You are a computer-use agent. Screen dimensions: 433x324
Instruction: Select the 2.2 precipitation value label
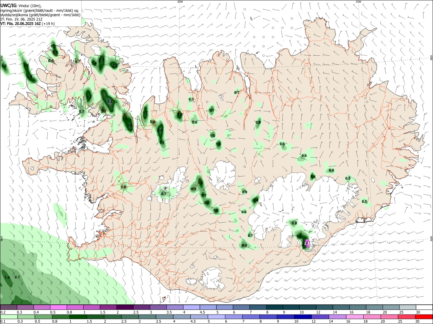pos(115,66)
